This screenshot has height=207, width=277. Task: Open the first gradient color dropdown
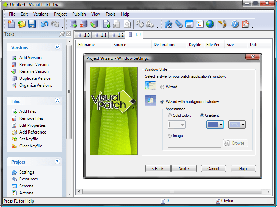click(x=221, y=125)
